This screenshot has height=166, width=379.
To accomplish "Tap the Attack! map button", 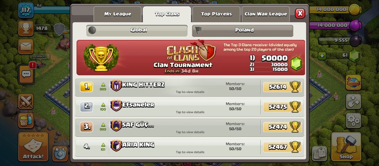I will pyautogui.click(x=33, y=146).
